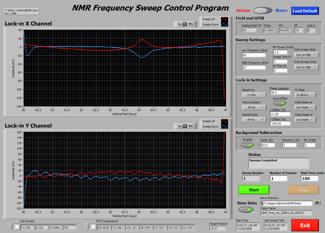Open Even Sweep Style dropdown

tap(306, 67)
